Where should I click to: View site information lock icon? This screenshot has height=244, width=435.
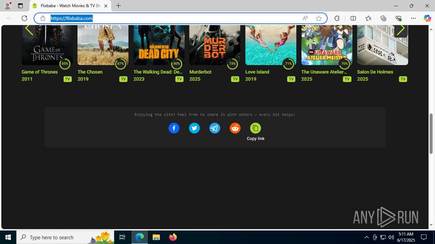click(43, 18)
